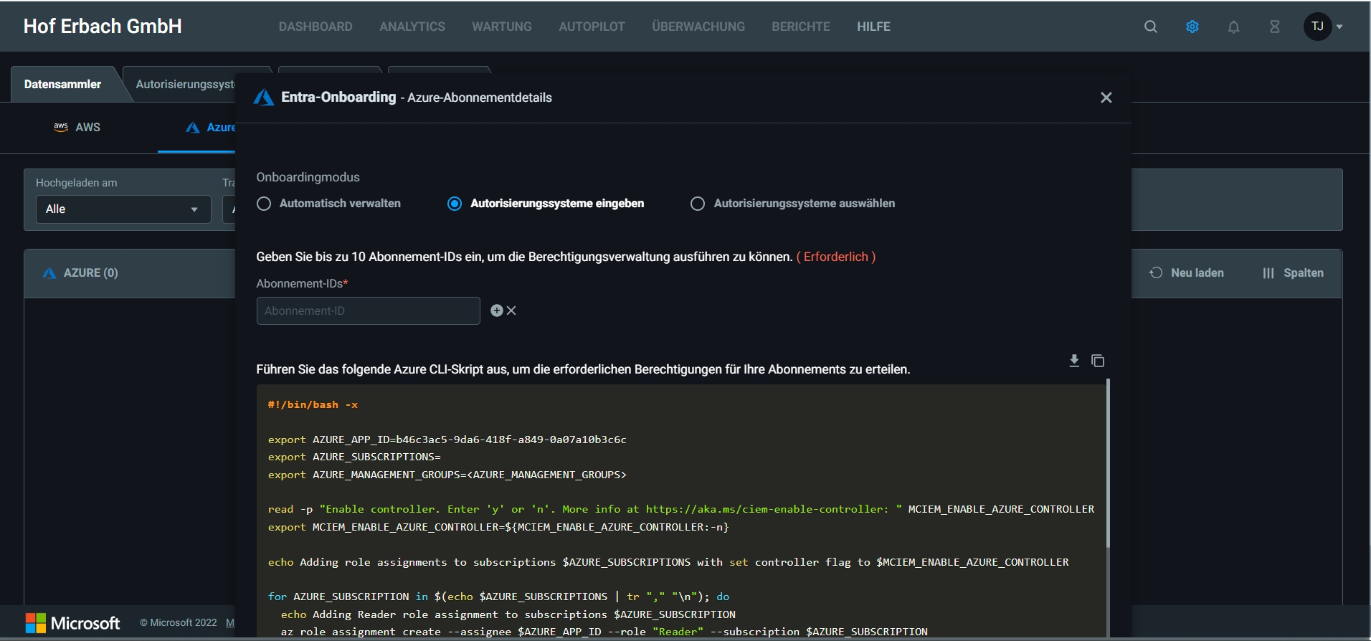
Task: Click the AZURE_APP_ID export line
Action: [447, 440]
